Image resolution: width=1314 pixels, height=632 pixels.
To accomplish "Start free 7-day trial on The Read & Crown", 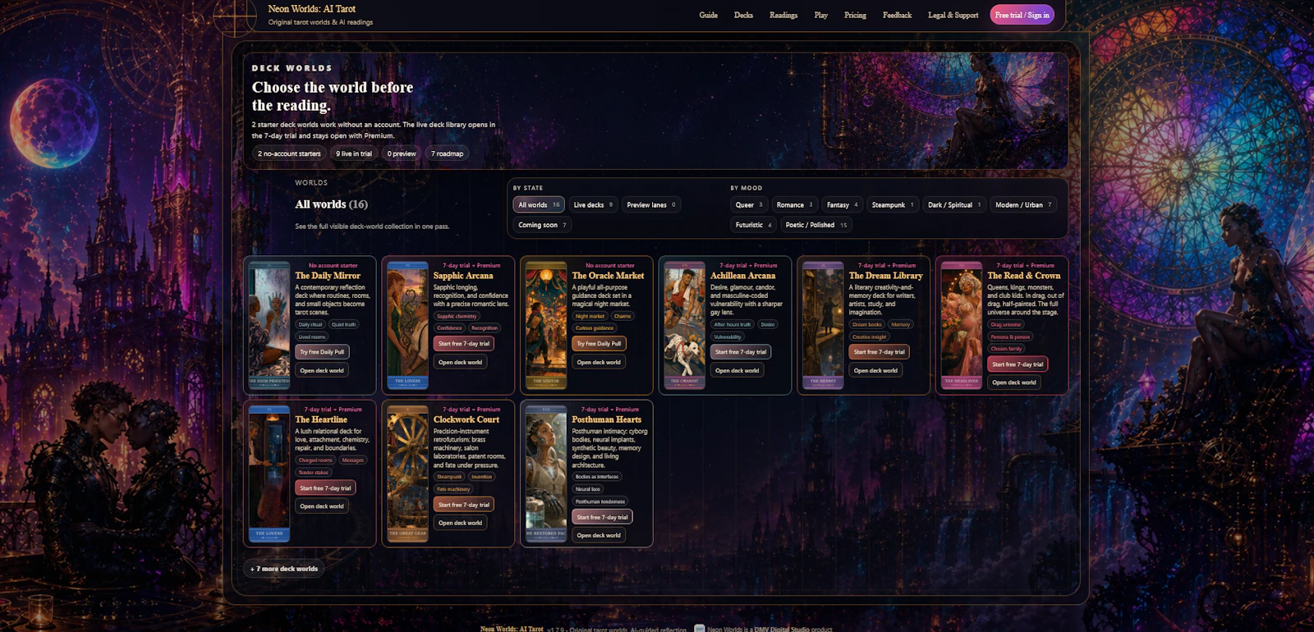I will point(1018,364).
